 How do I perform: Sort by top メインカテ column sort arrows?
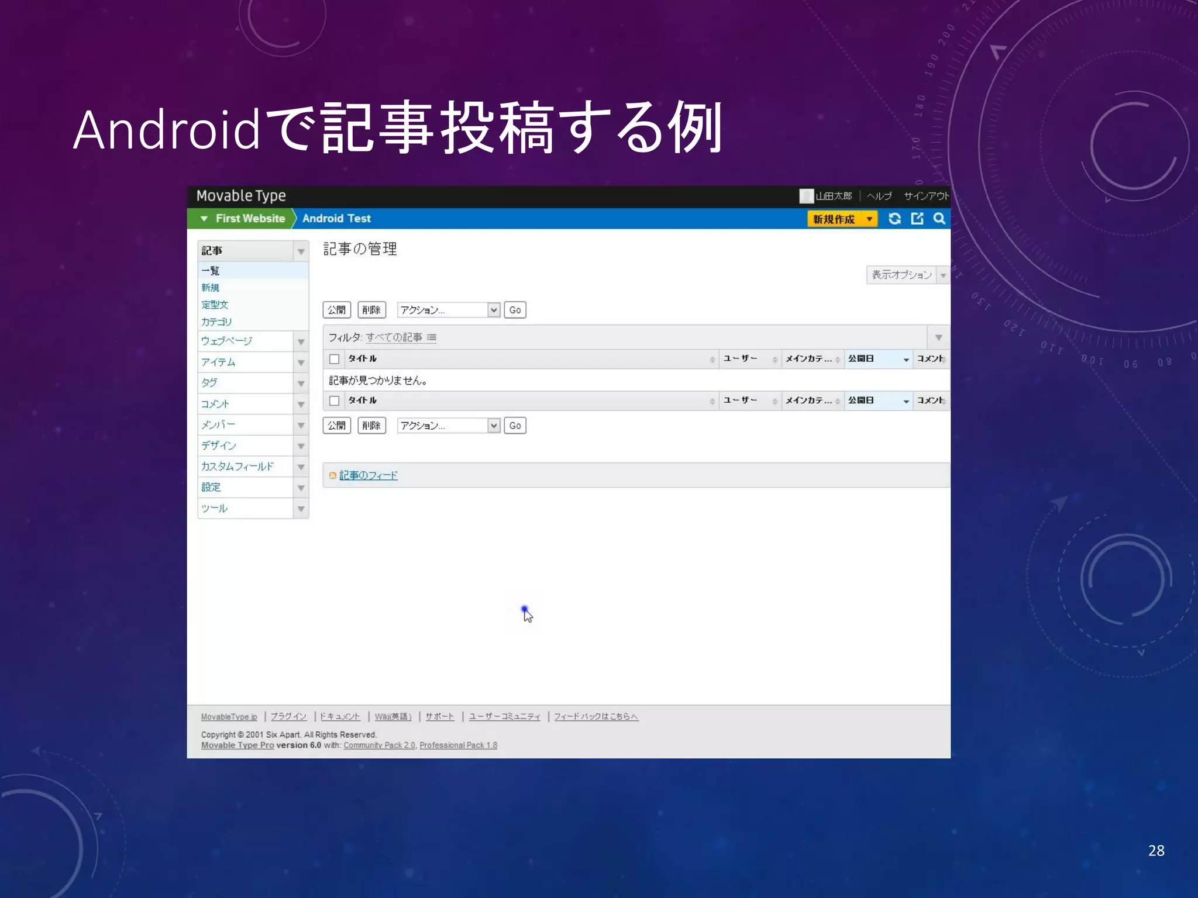[838, 360]
